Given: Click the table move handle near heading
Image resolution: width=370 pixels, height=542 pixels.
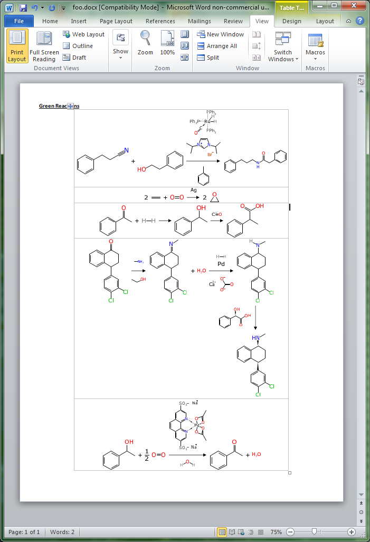Looking at the screenshot, I should click(x=70, y=106).
